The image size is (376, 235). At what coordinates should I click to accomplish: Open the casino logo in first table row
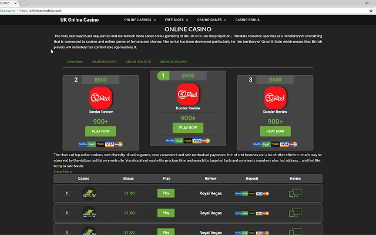click(89, 193)
